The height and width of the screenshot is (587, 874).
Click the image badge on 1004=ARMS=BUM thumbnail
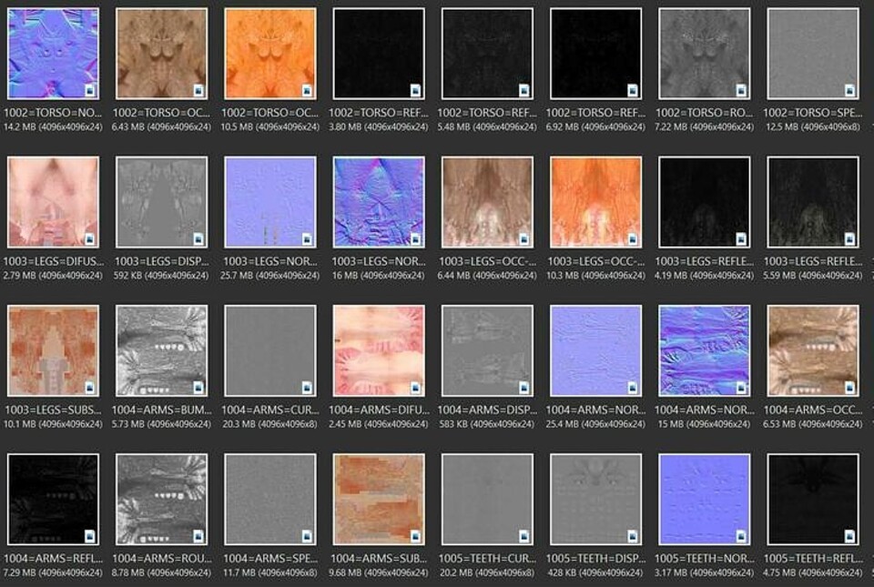click(x=198, y=387)
